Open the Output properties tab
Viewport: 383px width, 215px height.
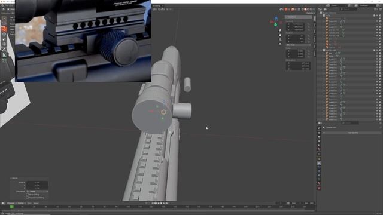(x=319, y=137)
